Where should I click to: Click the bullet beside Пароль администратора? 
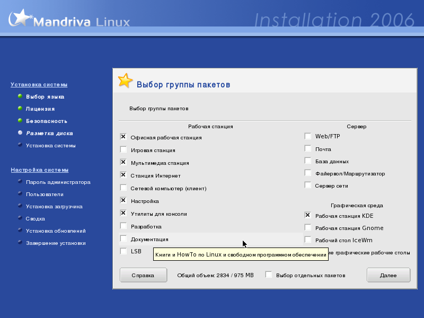tap(20, 181)
